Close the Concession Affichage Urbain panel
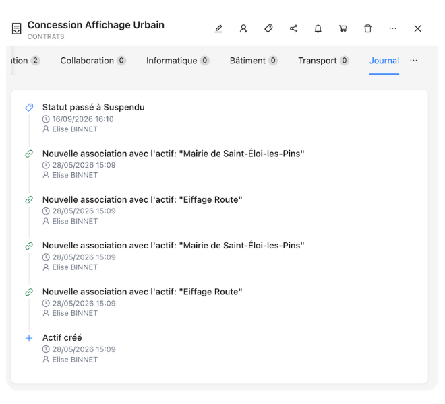The width and height of the screenshot is (445, 404). pyautogui.click(x=417, y=29)
